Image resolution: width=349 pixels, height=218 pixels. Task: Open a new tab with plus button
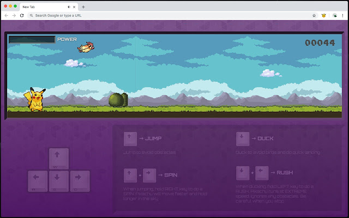click(x=83, y=7)
